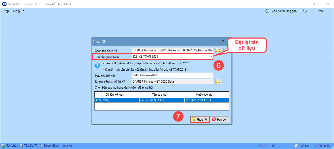
Task: Click the clock icon in status bar
Action: [296, 146]
